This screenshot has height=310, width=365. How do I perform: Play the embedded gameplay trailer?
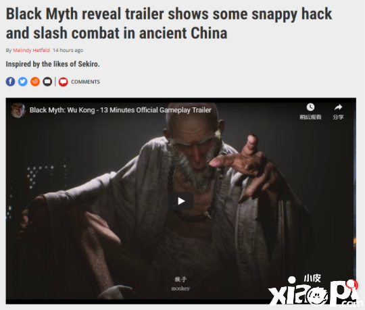181,201
